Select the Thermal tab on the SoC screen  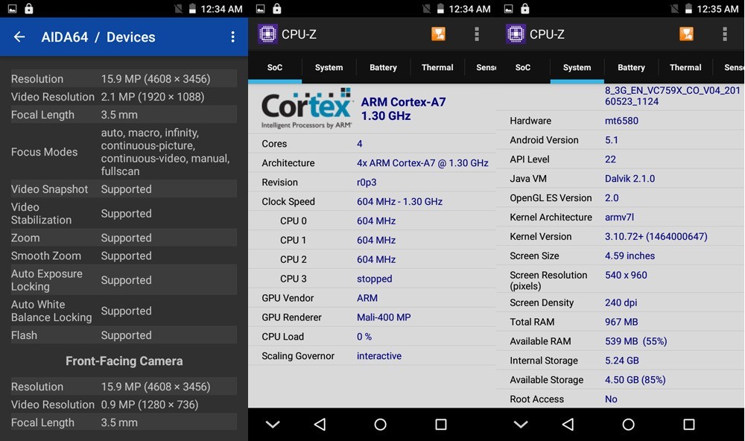pos(437,68)
